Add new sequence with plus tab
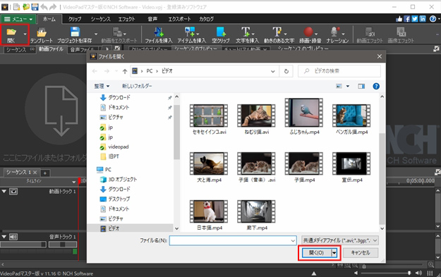 (45, 173)
